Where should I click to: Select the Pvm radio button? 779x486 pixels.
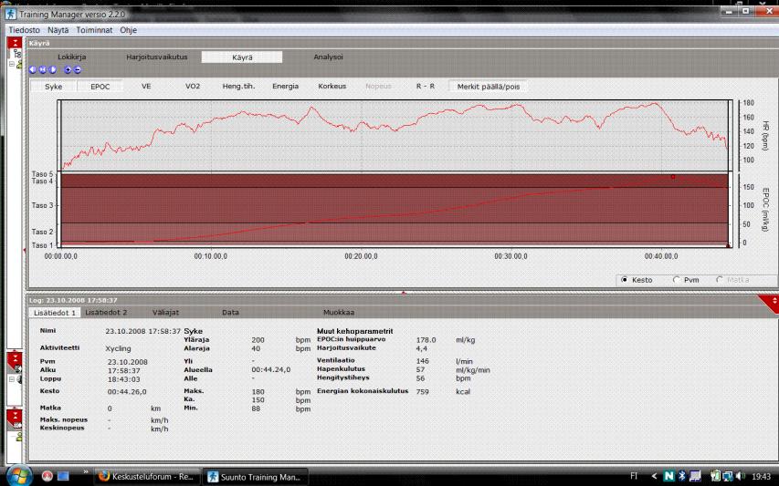(676, 280)
